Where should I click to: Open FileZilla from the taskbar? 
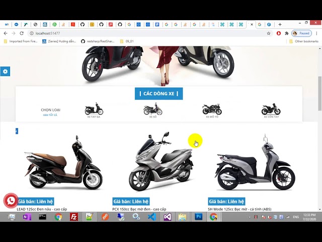(74, 217)
